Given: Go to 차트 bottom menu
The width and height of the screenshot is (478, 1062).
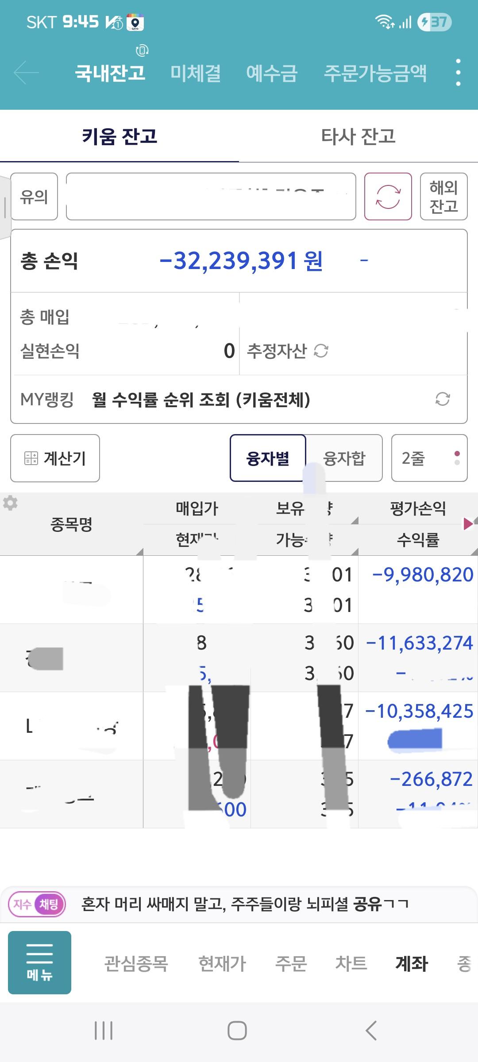Looking at the screenshot, I should click(x=351, y=963).
